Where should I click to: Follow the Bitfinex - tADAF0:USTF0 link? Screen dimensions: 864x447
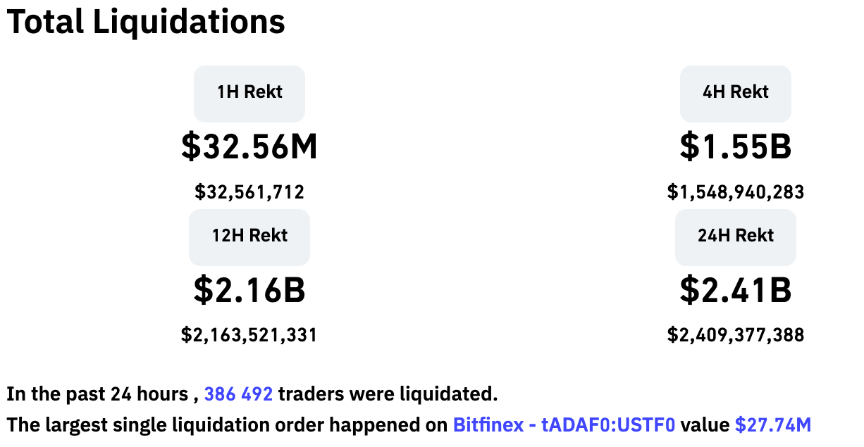point(564,425)
